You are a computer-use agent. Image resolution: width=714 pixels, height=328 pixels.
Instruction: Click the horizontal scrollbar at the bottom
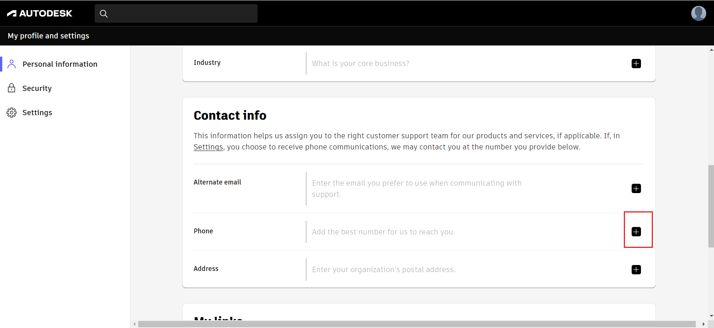tap(417, 324)
